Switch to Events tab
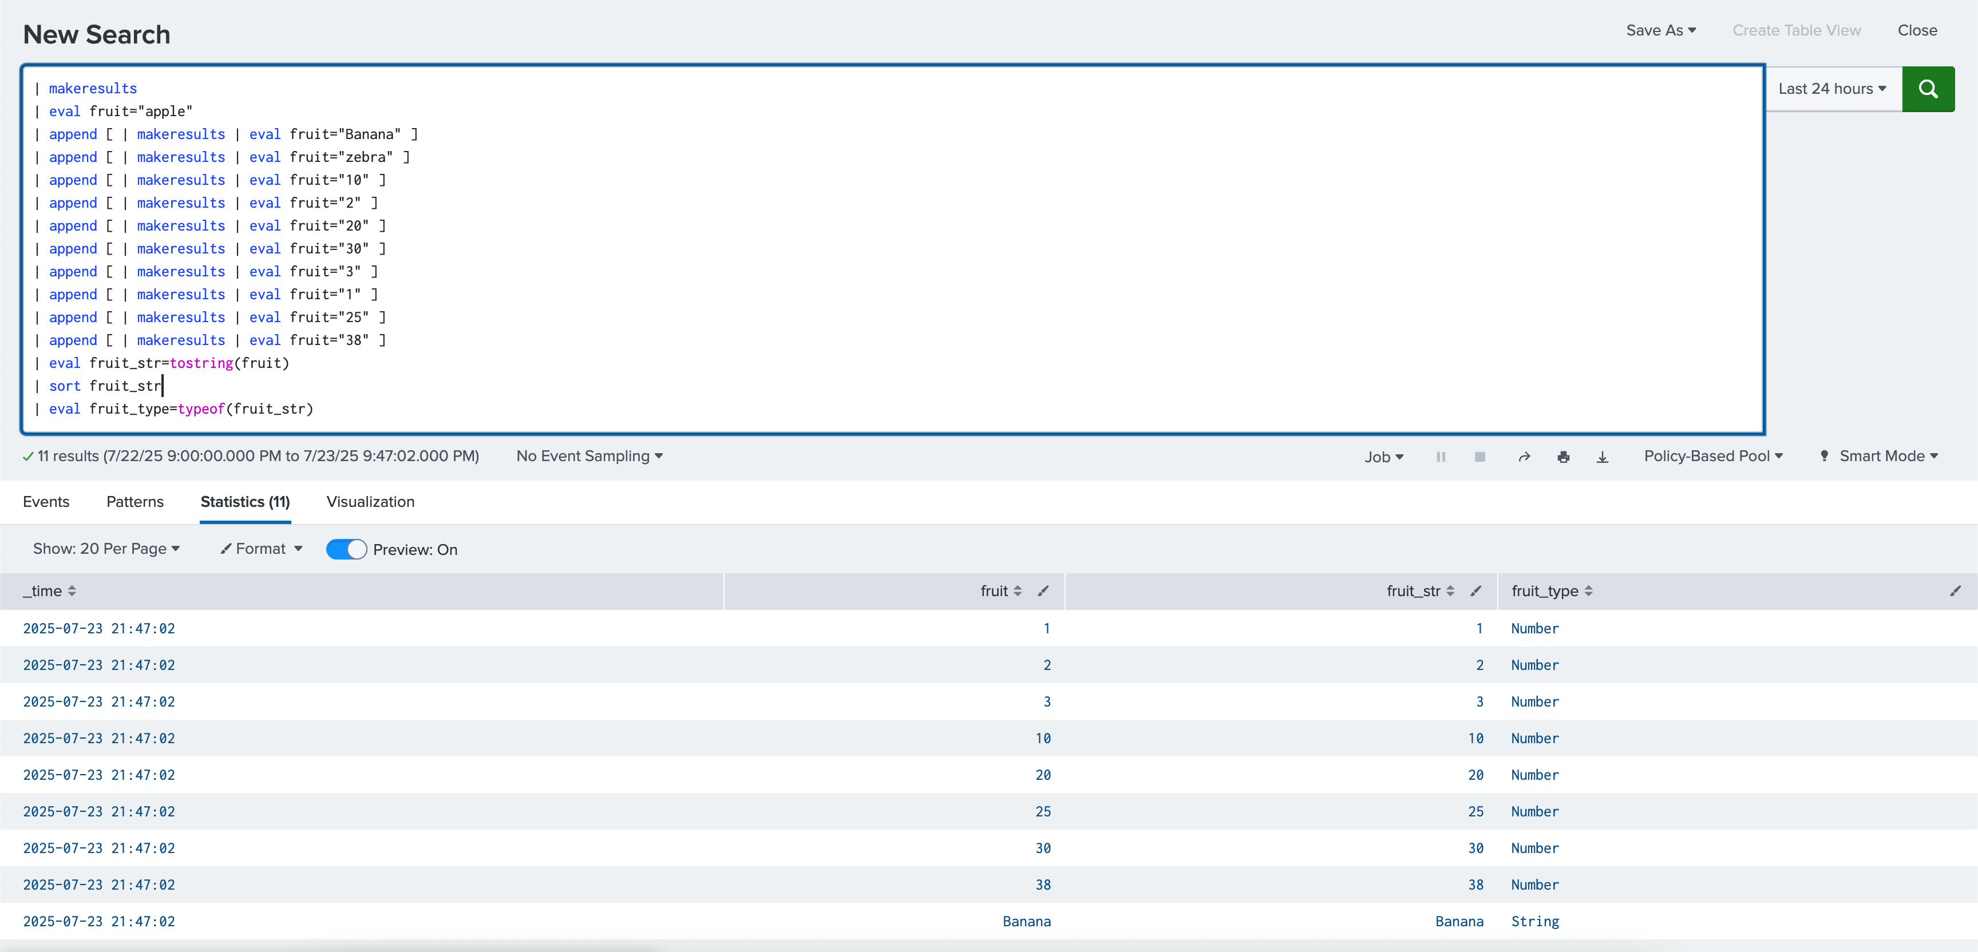 pyautogui.click(x=46, y=501)
